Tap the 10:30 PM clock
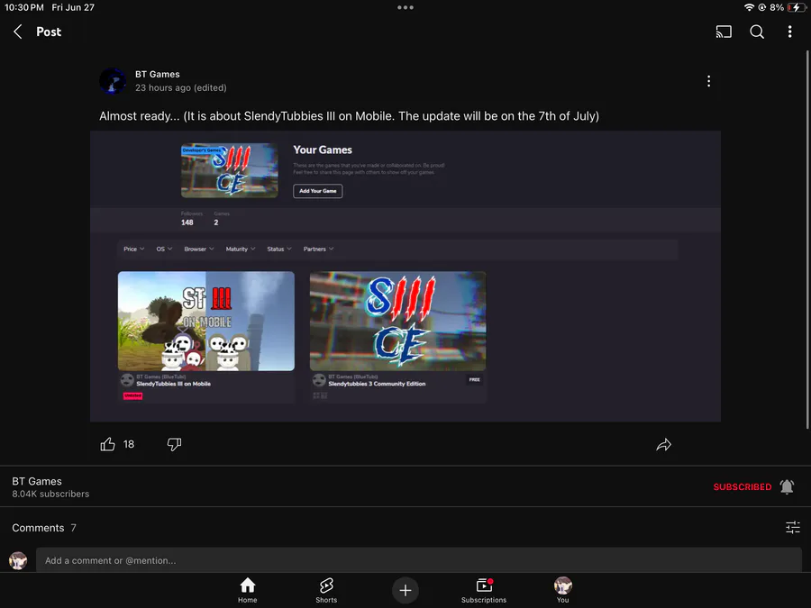This screenshot has width=811, height=608. 24,8
